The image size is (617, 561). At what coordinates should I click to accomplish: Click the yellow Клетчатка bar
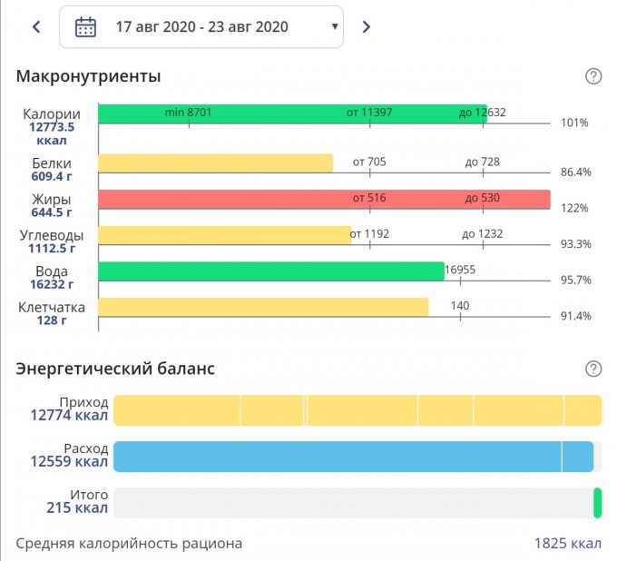(x=263, y=307)
